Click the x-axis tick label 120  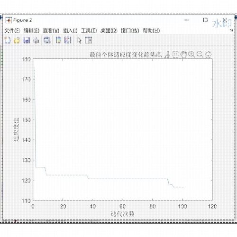pyautogui.click(x=212, y=206)
